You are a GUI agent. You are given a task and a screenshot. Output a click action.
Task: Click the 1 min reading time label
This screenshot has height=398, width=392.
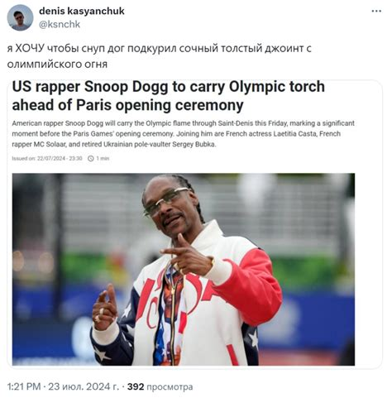click(103, 159)
